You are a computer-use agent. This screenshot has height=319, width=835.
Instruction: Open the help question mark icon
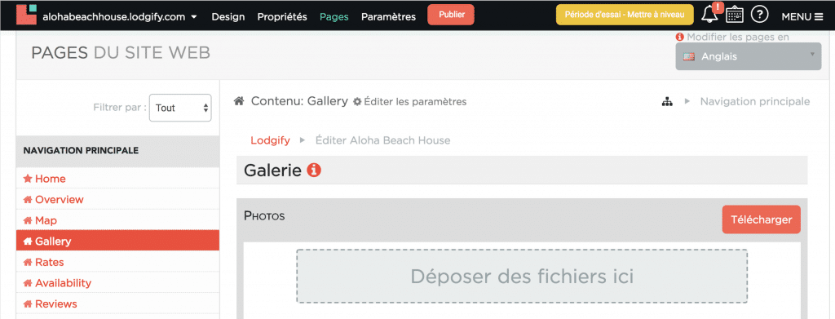[759, 15]
